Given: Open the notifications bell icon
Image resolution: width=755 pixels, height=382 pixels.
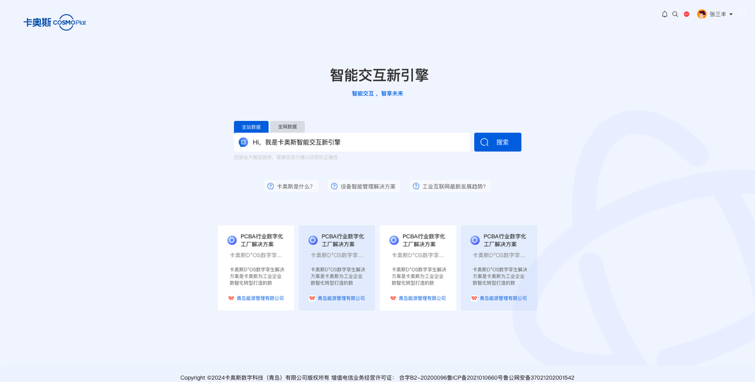Looking at the screenshot, I should tap(664, 14).
